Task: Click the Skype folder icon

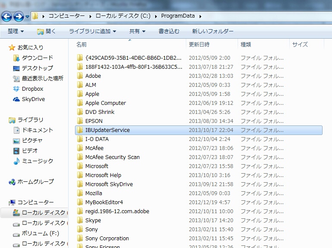Action: 80,220
